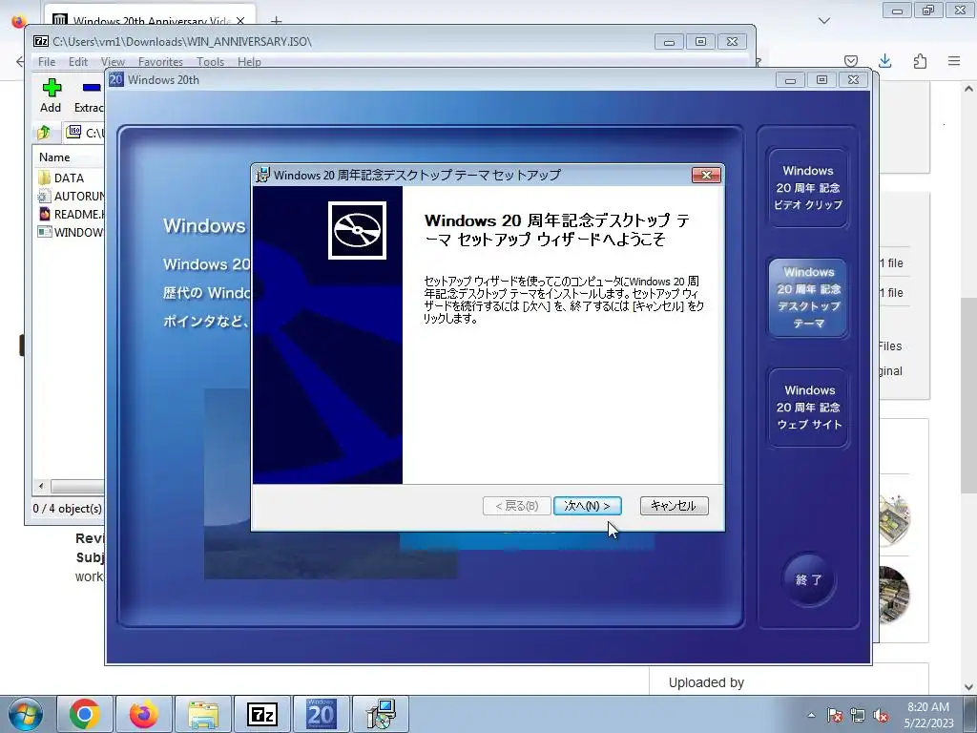The height and width of the screenshot is (733, 977).
Task: Click the Firefox back arrow
Action: (x=19, y=61)
